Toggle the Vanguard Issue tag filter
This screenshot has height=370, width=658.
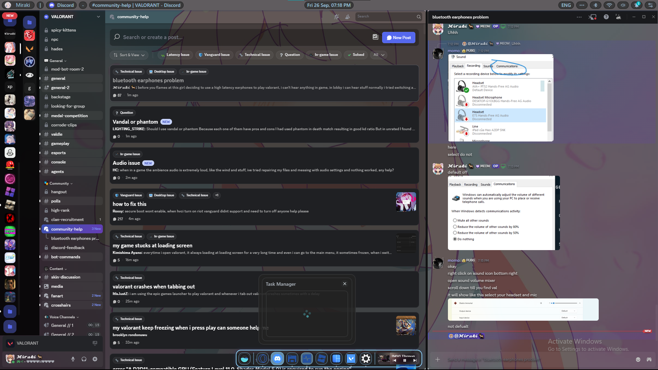click(214, 55)
